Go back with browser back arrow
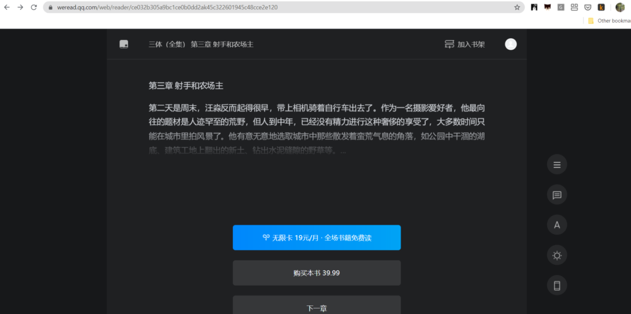 coord(7,7)
